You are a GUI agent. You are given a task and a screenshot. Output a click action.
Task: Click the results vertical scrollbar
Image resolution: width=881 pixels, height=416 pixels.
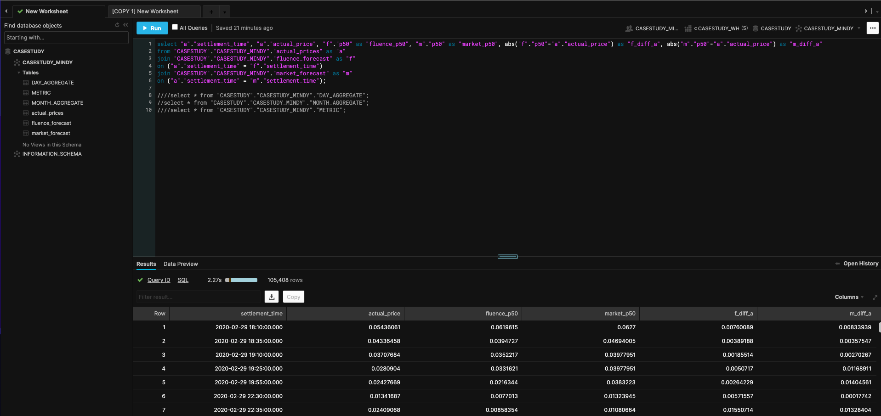tap(880, 327)
